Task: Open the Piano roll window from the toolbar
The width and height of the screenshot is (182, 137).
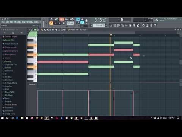Action: coord(119,25)
